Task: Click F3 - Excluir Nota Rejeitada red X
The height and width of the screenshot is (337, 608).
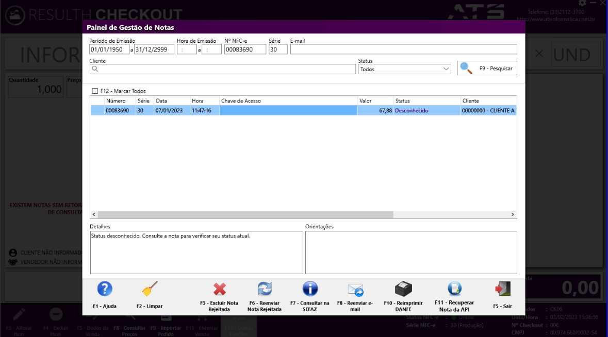Action: point(220,289)
